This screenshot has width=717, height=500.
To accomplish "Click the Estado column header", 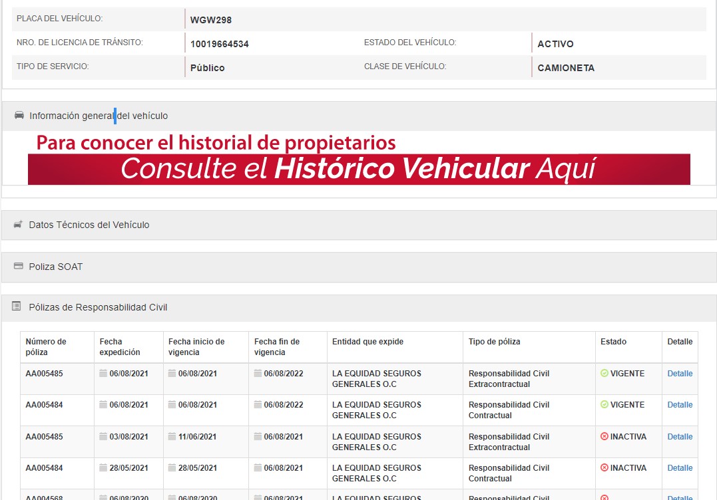I will (x=613, y=342).
